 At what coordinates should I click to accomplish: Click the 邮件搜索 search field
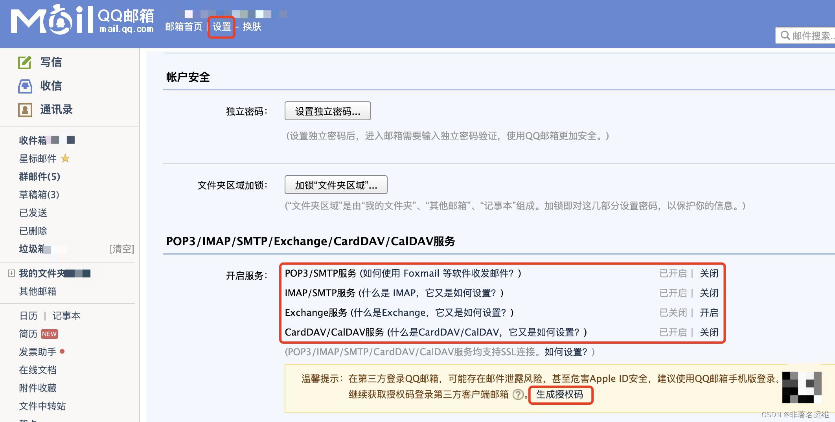point(805,36)
